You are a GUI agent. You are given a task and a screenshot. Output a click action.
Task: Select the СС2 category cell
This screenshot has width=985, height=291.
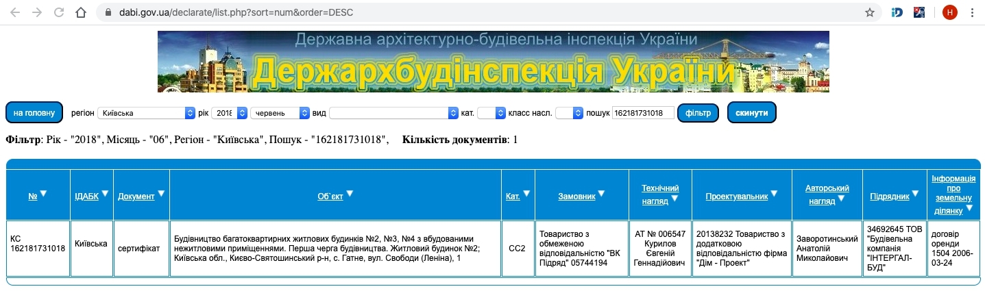coord(517,248)
